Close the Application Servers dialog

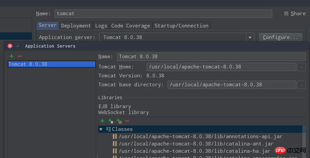coord(10,46)
